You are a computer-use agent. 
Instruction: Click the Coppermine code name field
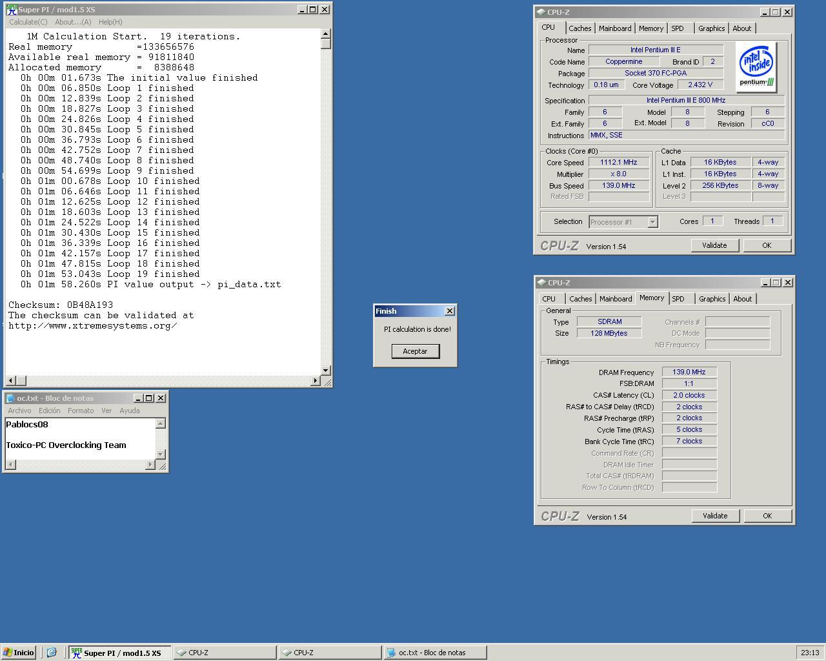(x=623, y=61)
